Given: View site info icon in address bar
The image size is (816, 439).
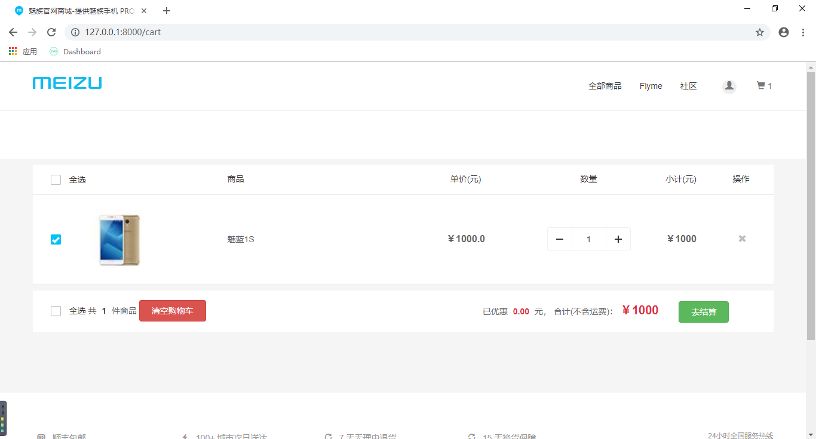Looking at the screenshot, I should [x=75, y=32].
